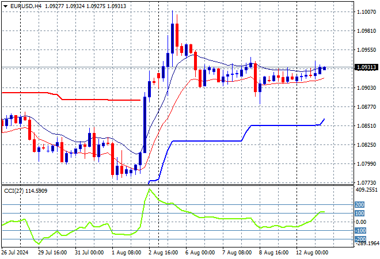This screenshot has height=259, width=380.
Task: Click the 12 Aug 00:00 time label
Action: (312, 253)
